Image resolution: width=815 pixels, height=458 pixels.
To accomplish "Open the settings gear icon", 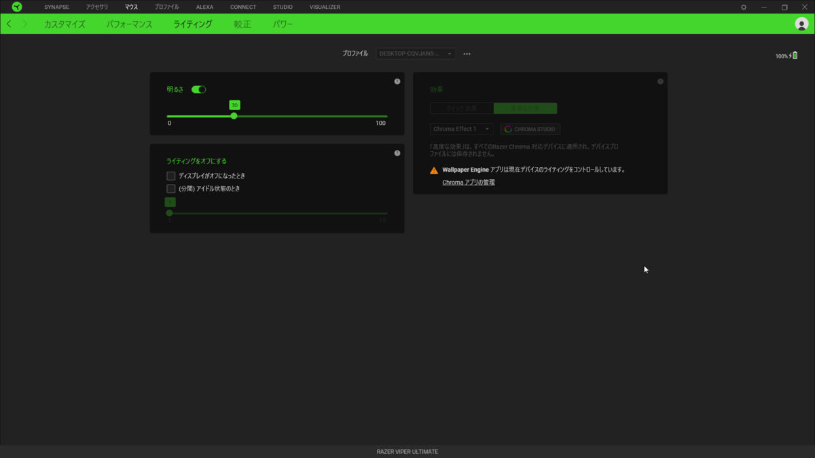I will pos(744,7).
